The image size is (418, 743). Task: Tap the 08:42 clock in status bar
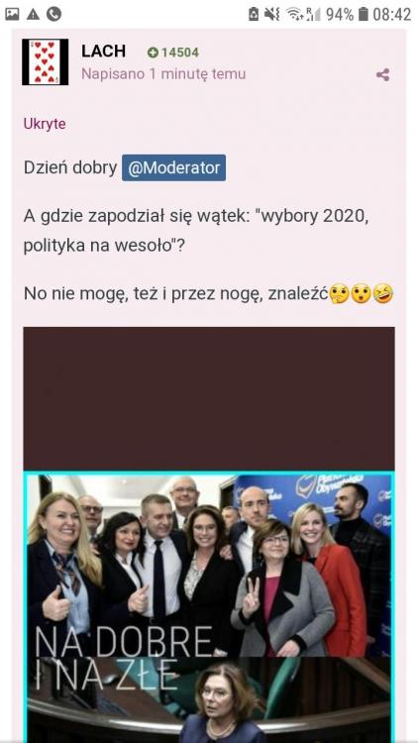391,14
